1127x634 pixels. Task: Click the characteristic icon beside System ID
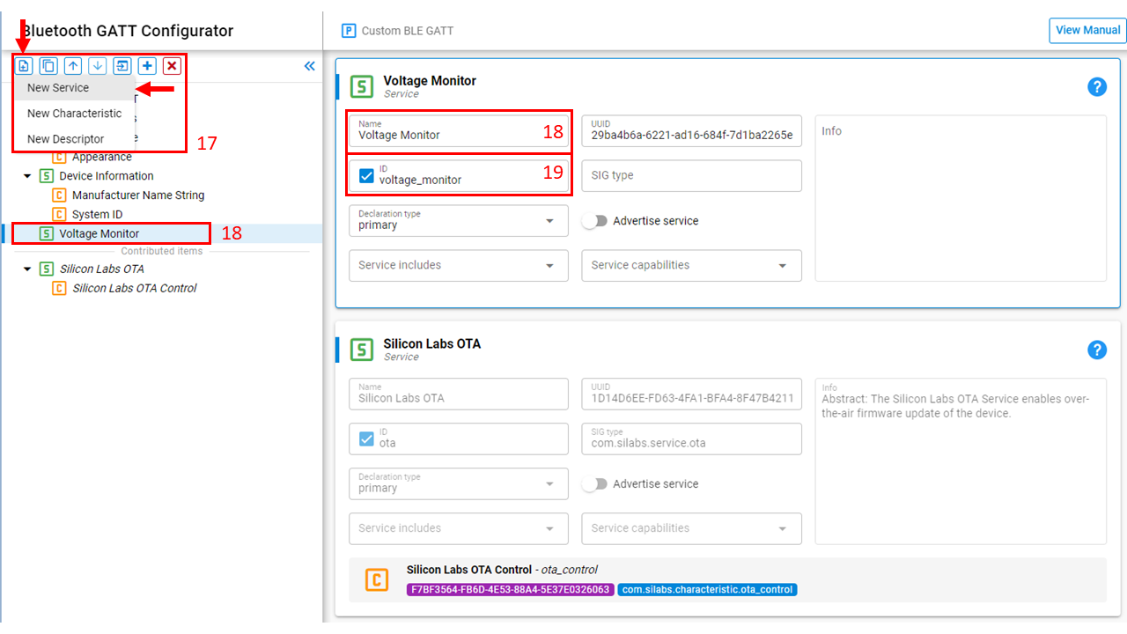pos(59,215)
